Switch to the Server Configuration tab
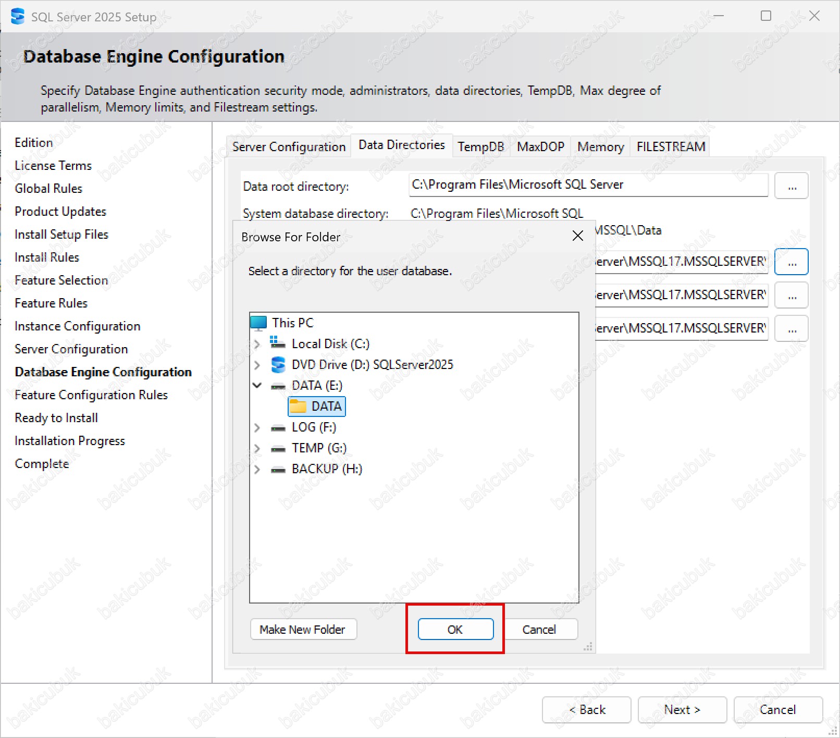This screenshot has height=738, width=840. pos(289,147)
